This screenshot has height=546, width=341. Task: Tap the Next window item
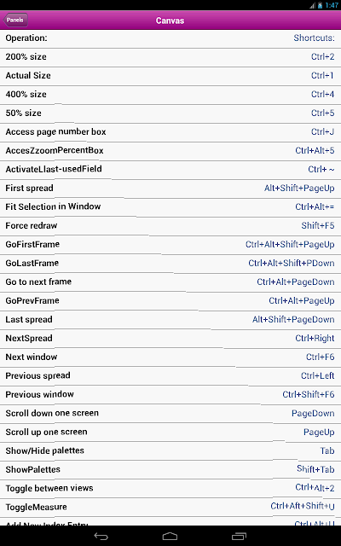point(170,358)
